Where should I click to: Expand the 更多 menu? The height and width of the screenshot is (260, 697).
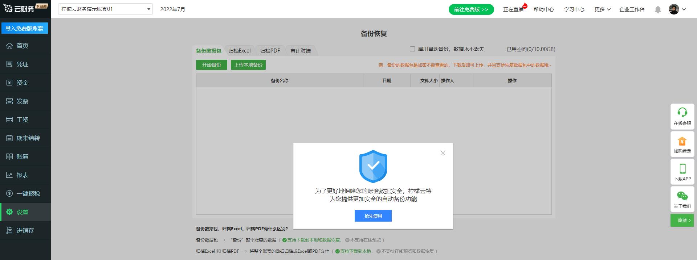coord(603,9)
